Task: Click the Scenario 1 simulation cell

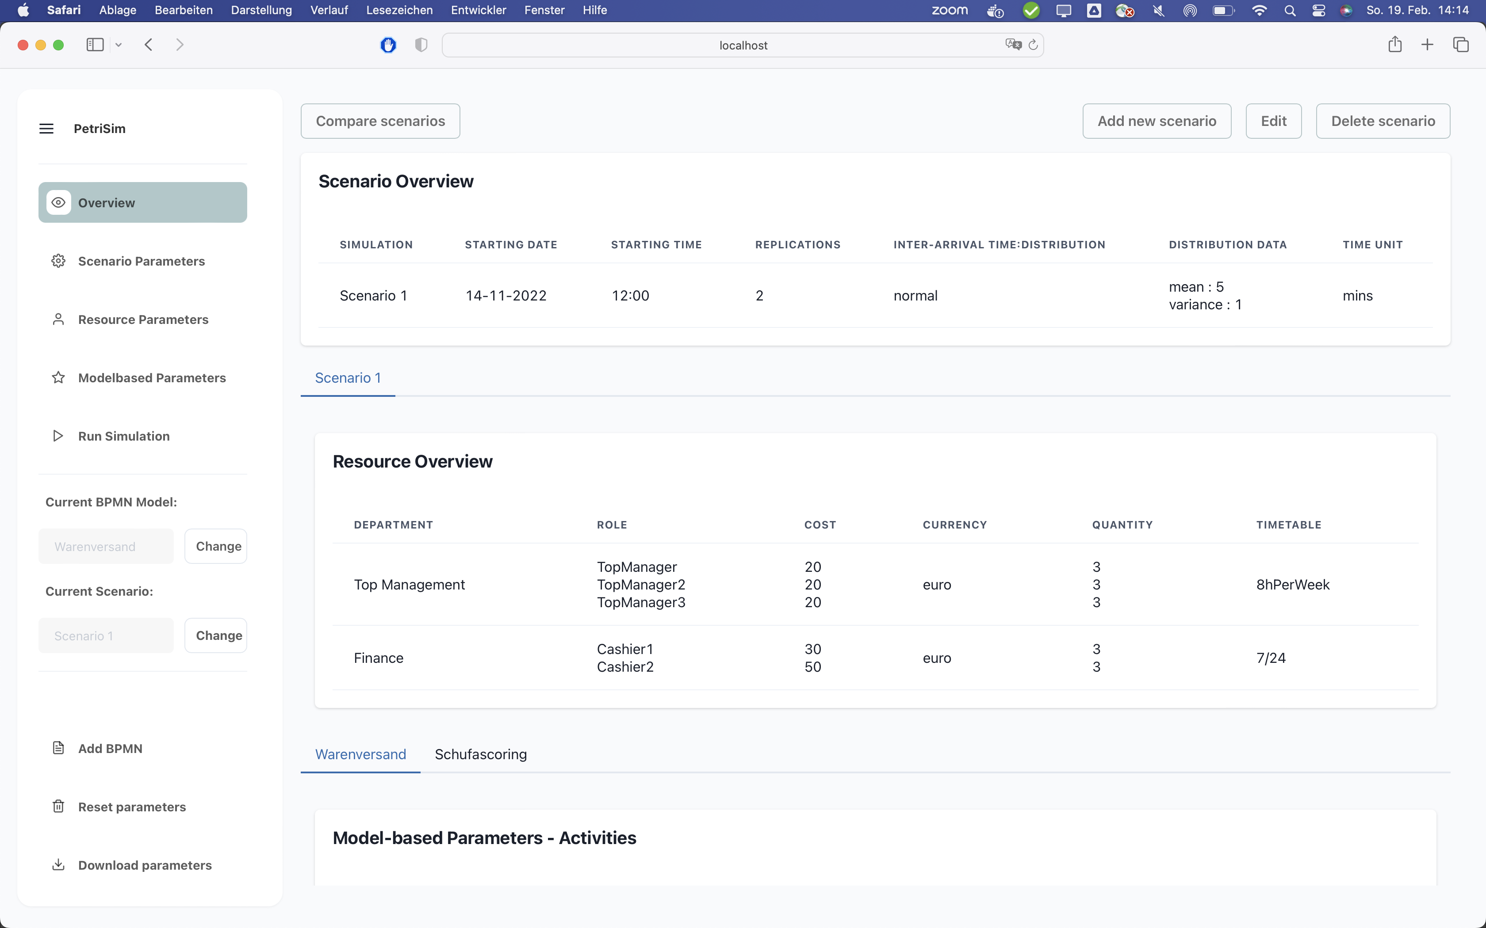Action: [x=373, y=296]
